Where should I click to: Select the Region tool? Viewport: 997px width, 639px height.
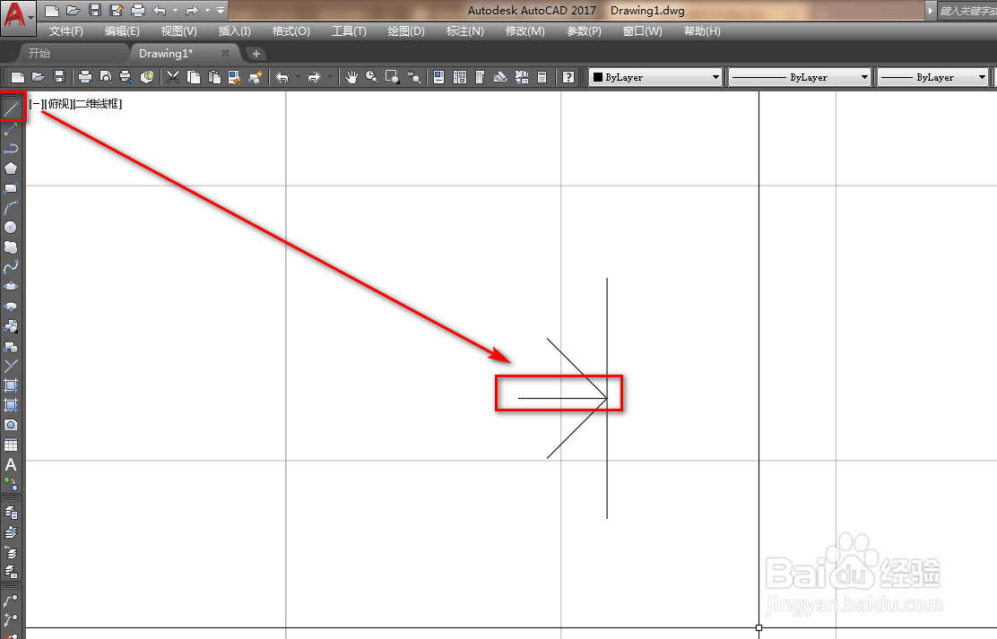click(x=11, y=425)
